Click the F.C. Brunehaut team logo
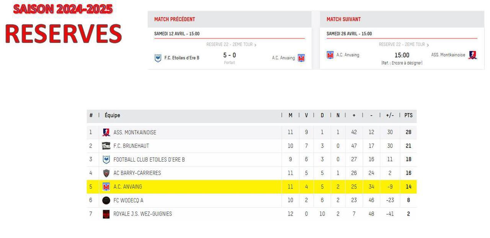Viewport: 490px width, 238px height. click(106, 146)
